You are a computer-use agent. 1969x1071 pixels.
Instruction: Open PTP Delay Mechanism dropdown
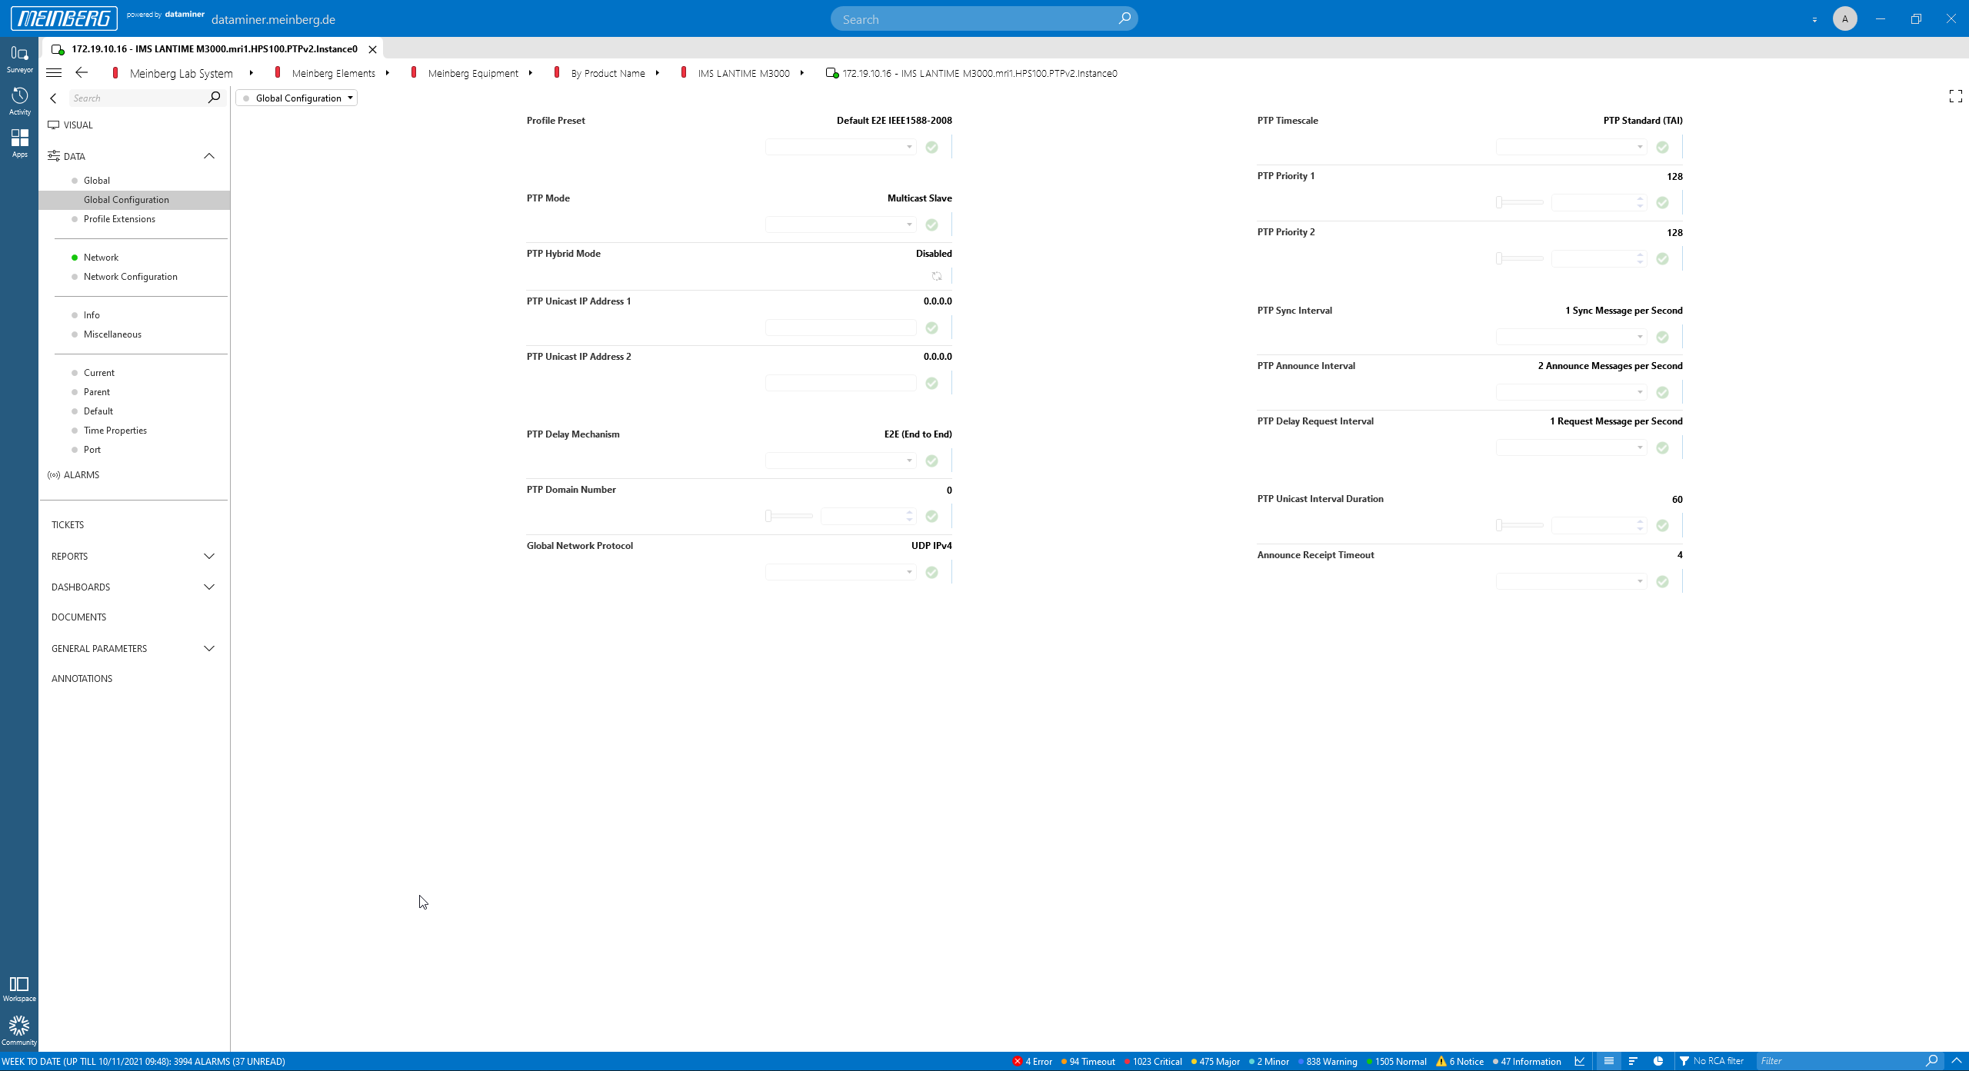coord(840,461)
